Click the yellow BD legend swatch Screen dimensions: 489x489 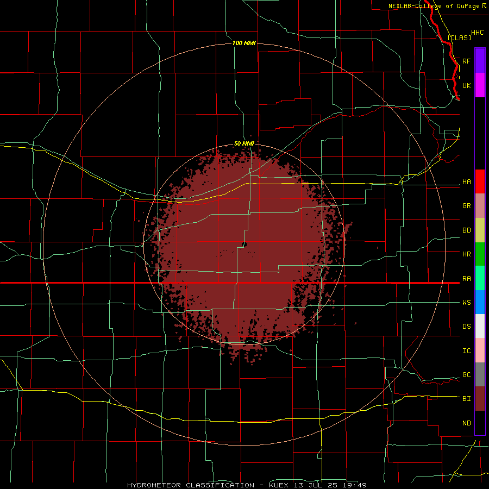[x=480, y=230]
